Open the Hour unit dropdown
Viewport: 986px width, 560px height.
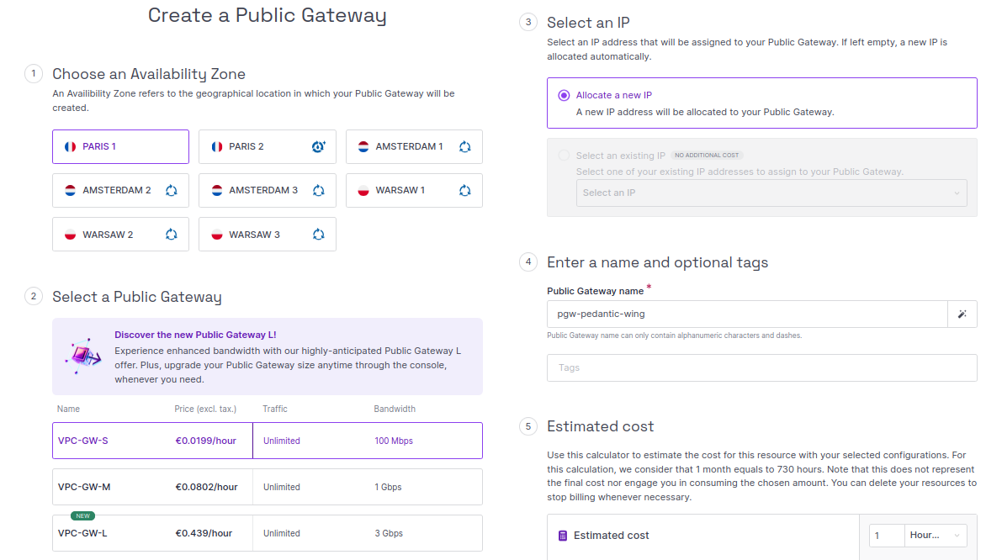[x=935, y=536]
